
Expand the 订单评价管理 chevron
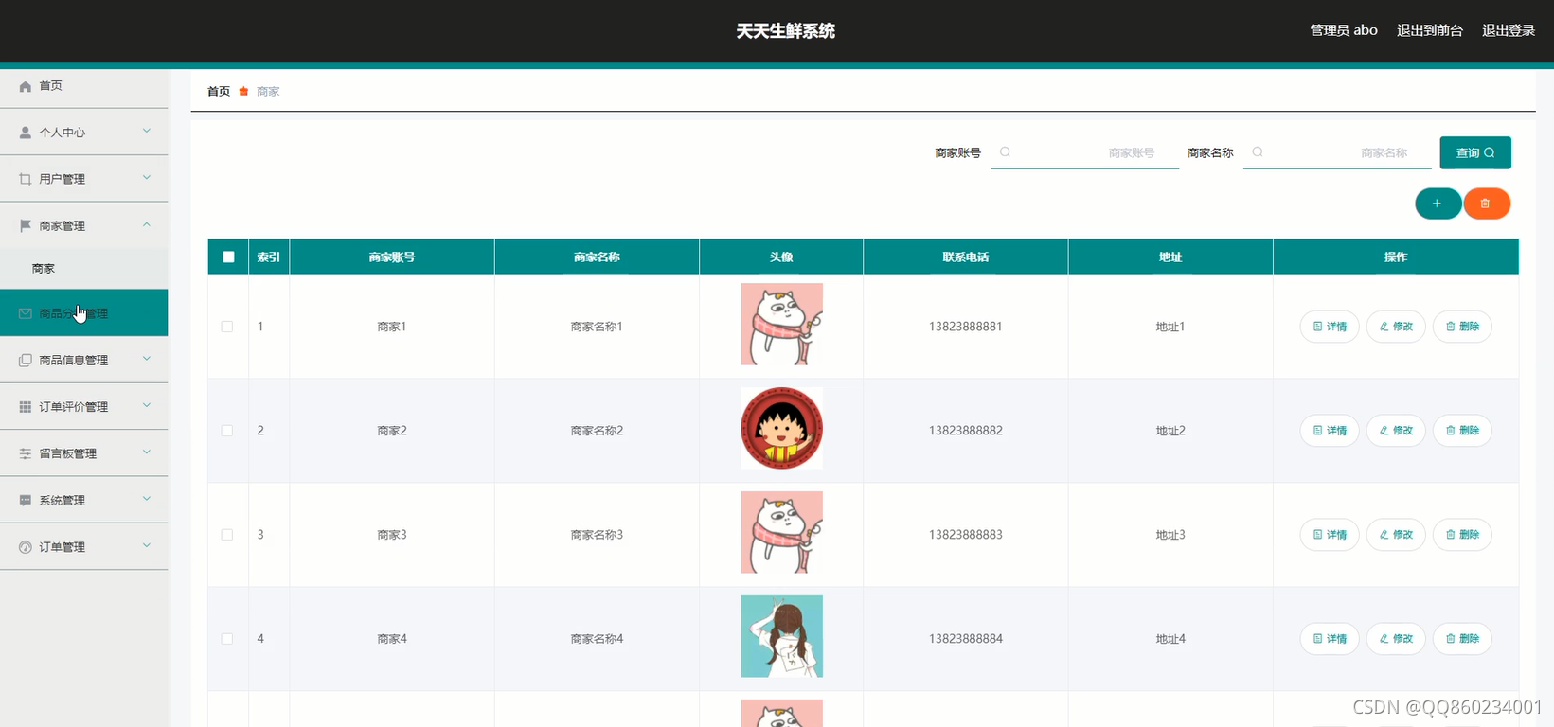coord(147,405)
